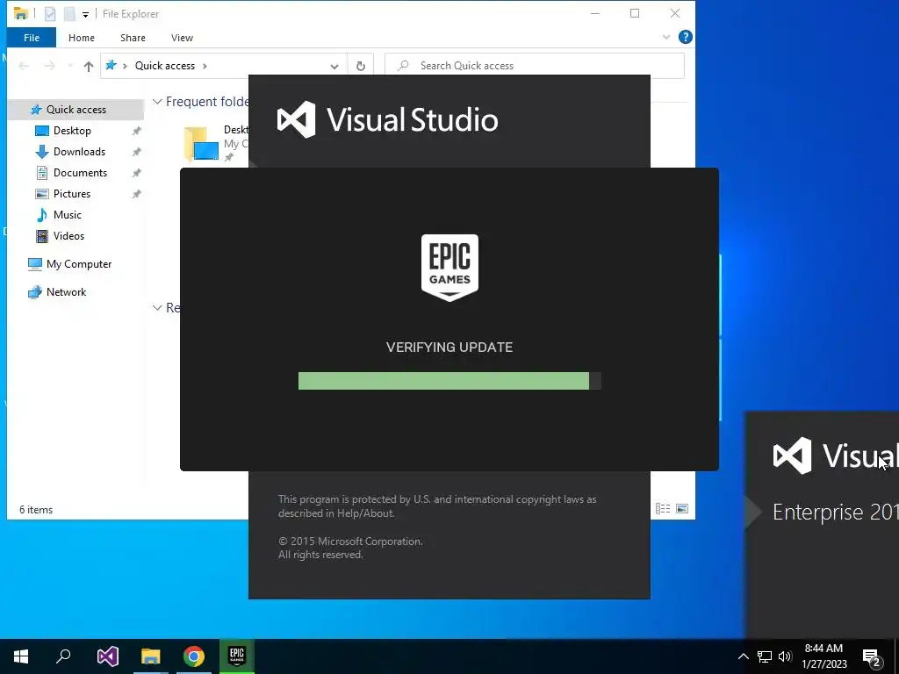This screenshot has width=899, height=674.
Task: Open recent locations dropdown arrow
Action: point(70,66)
